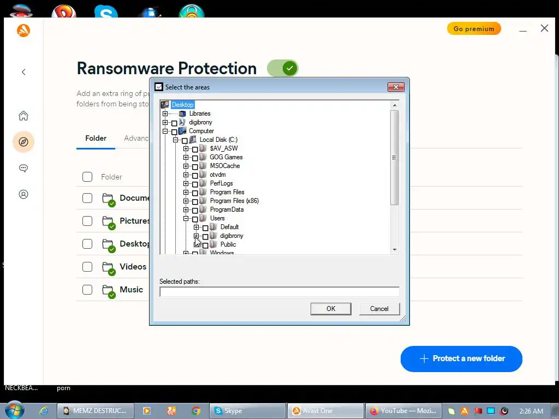This screenshot has height=419, width=559.
Task: Open the Home section in sidebar
Action: tap(23, 116)
